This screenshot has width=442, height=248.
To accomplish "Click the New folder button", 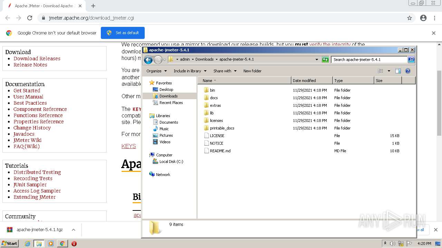I will pyautogui.click(x=252, y=71).
